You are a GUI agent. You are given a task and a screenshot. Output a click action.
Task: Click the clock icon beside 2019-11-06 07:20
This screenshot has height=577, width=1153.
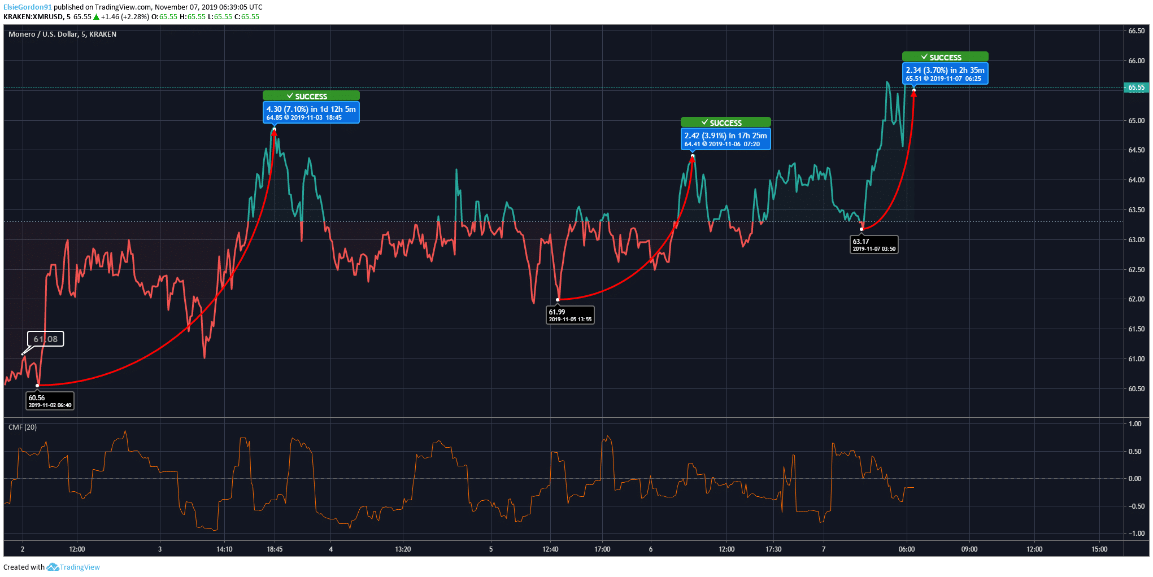coord(704,144)
